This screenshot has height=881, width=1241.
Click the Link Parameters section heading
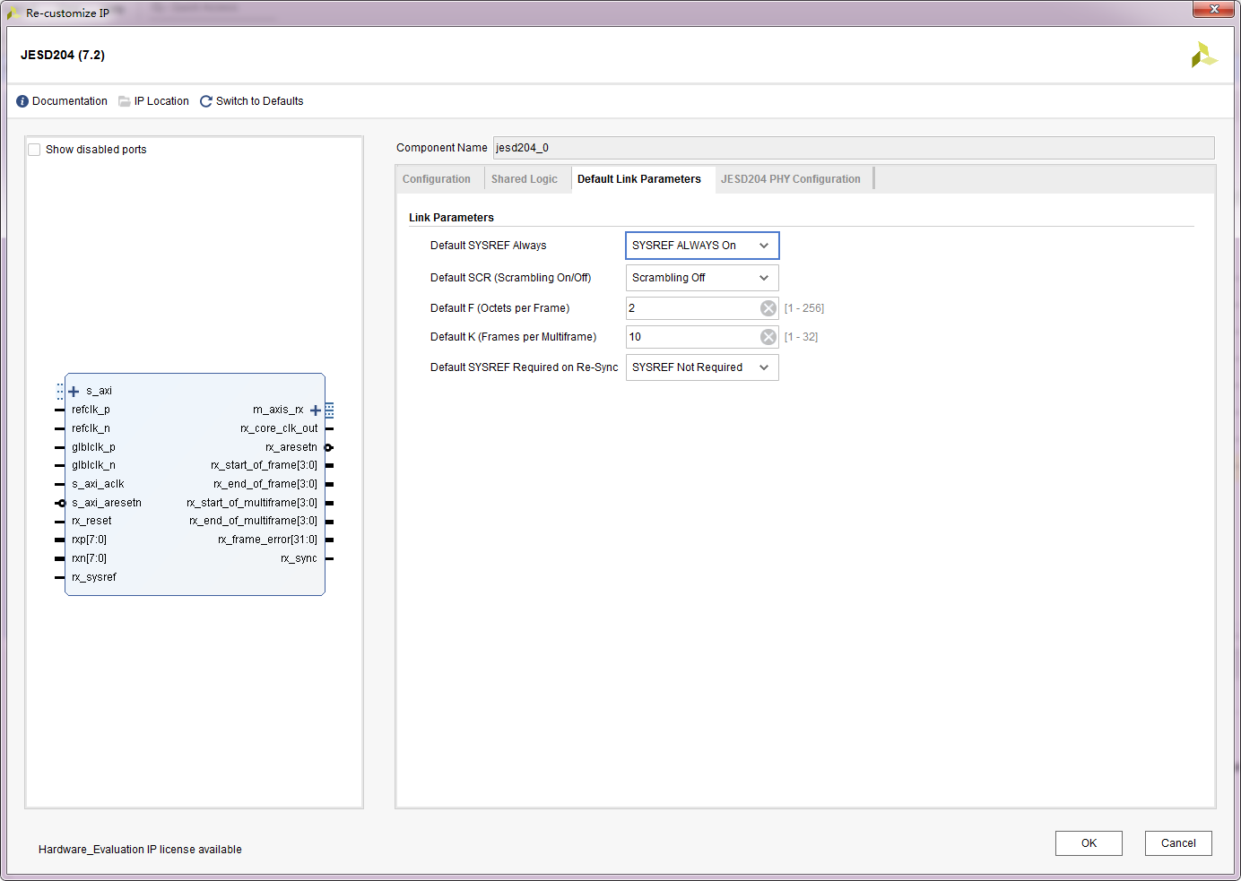point(451,218)
